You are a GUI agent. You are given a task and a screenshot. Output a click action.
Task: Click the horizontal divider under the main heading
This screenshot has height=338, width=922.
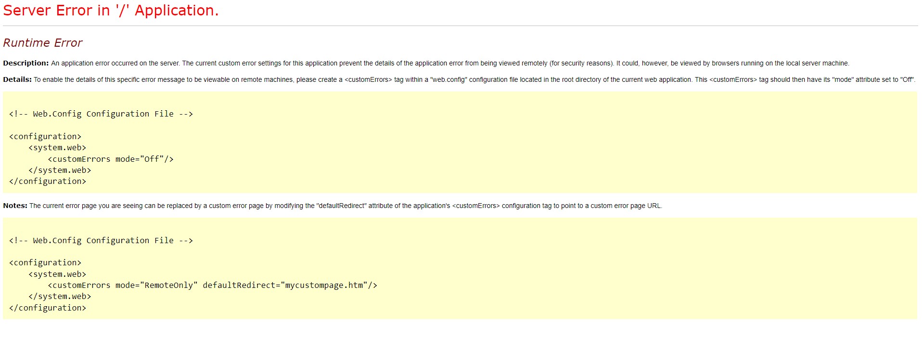tap(460, 26)
